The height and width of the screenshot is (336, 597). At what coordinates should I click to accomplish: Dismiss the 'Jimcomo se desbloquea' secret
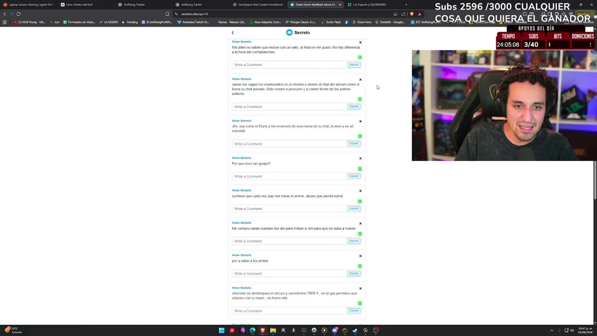click(x=360, y=288)
